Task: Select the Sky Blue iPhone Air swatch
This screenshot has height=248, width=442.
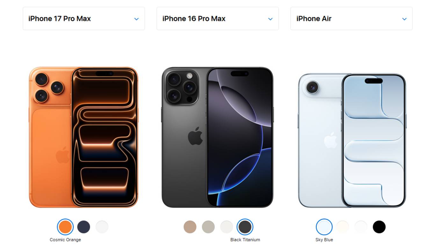Action: (324, 227)
